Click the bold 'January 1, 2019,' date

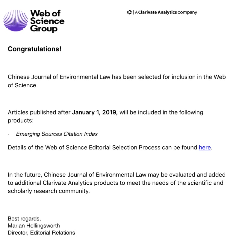click(95, 112)
